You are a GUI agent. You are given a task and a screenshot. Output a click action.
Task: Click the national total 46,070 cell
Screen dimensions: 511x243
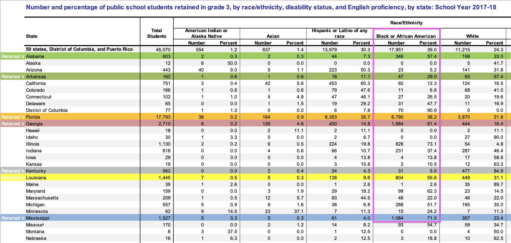163,49
